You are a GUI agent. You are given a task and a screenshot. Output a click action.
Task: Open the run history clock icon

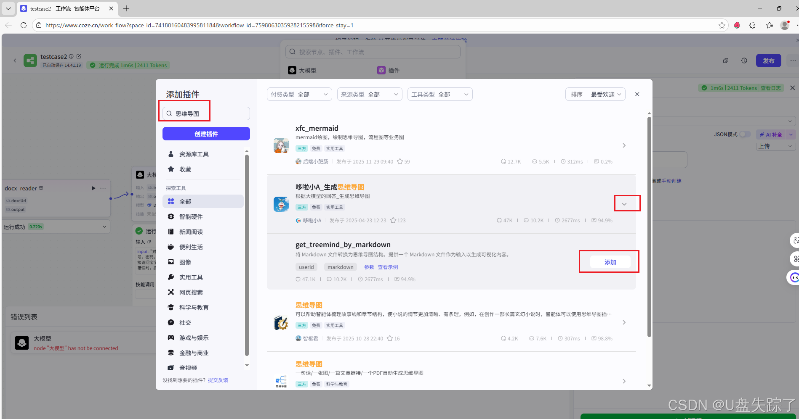(744, 61)
